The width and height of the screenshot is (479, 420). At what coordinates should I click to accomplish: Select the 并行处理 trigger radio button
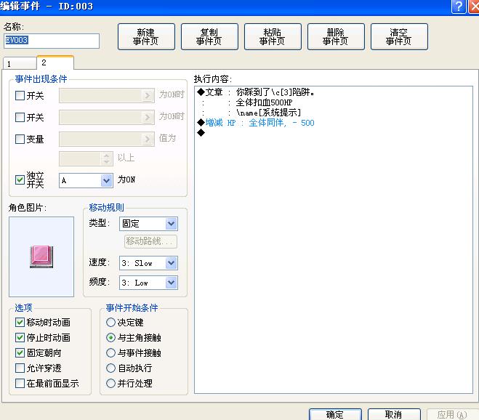coord(110,384)
